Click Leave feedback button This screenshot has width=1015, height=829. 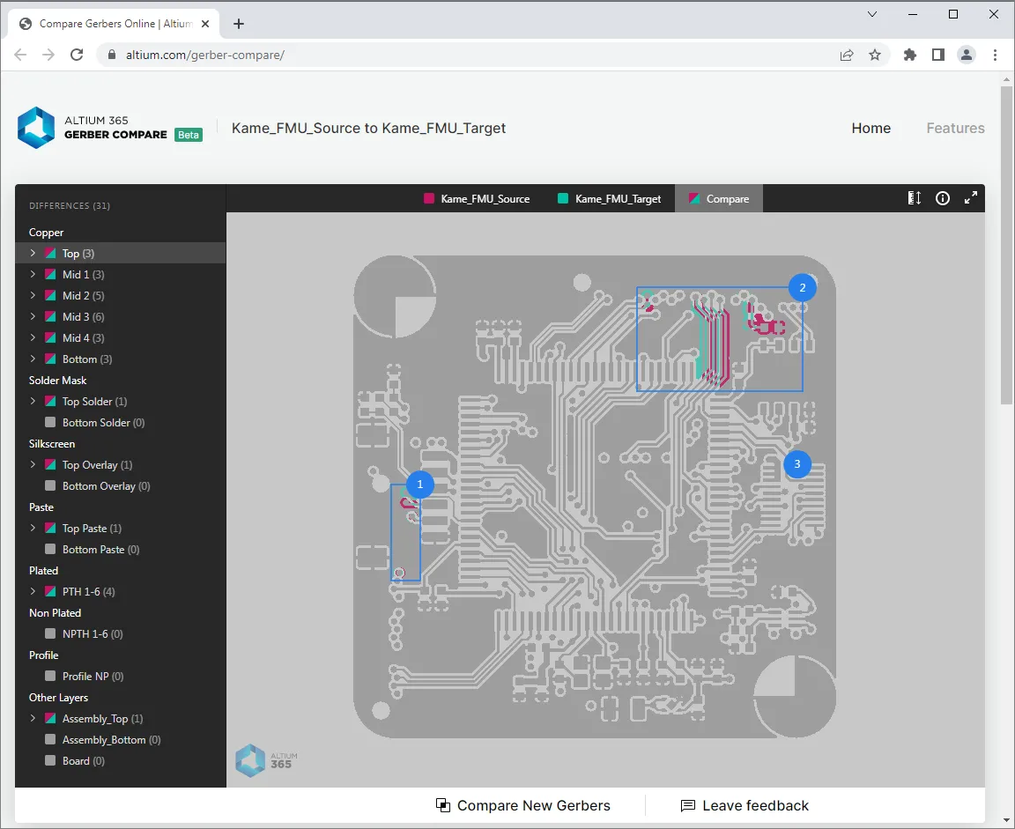(745, 805)
